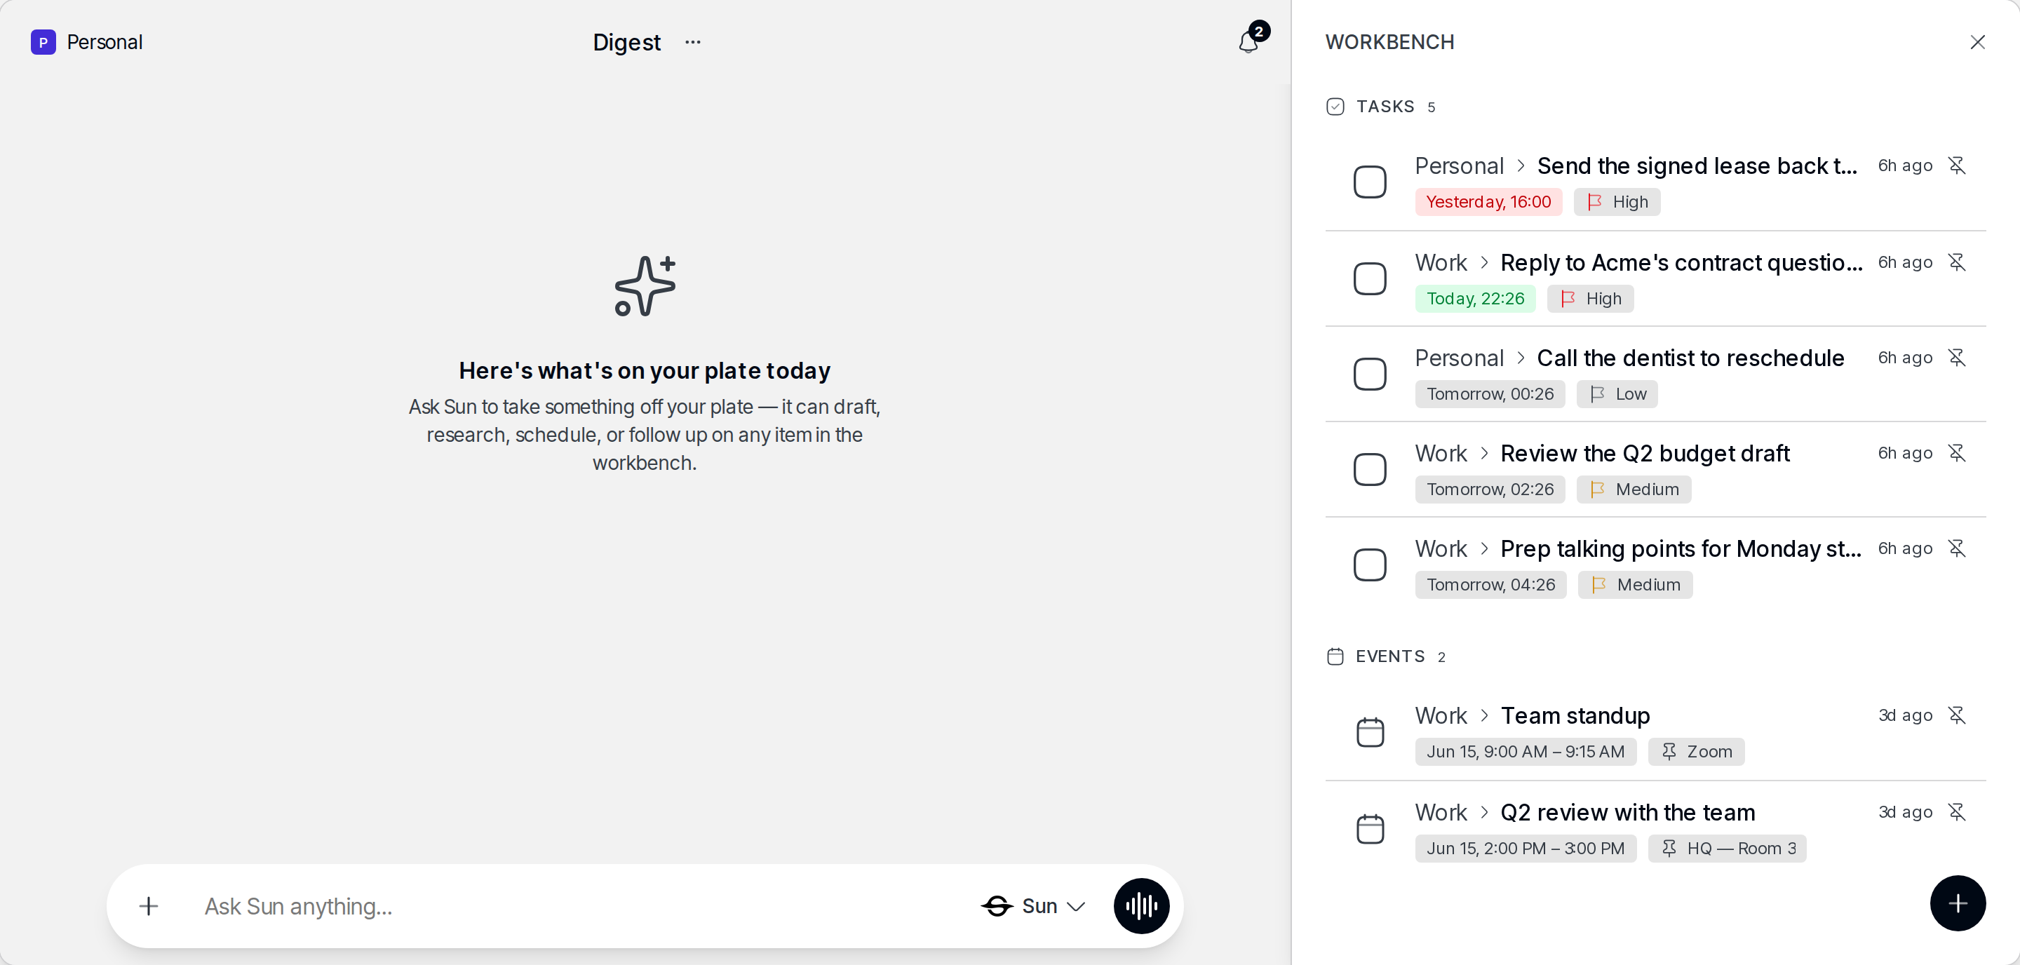
Task: Click 3d ago timestamp on Team standup
Action: 1905,715
